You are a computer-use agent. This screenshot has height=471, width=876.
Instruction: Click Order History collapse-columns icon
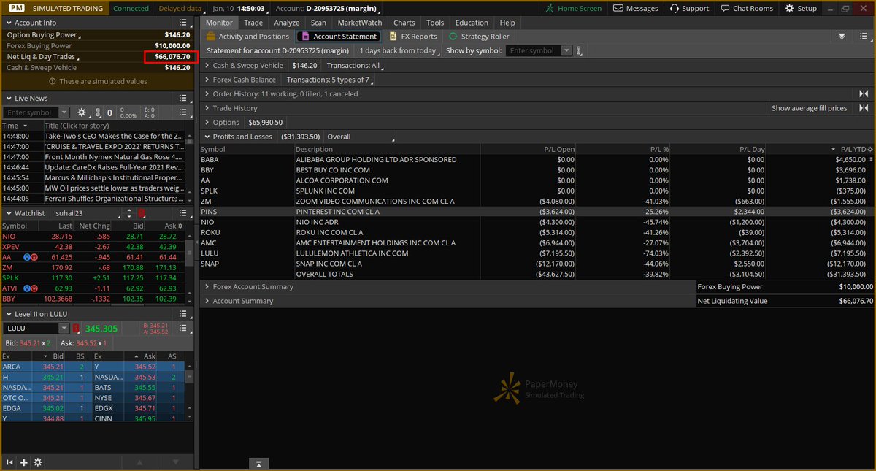point(864,93)
